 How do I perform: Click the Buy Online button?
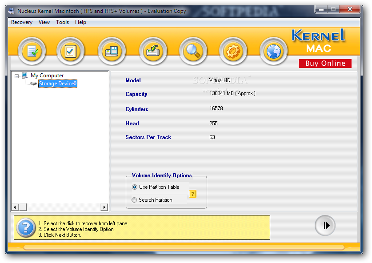pos(325,64)
